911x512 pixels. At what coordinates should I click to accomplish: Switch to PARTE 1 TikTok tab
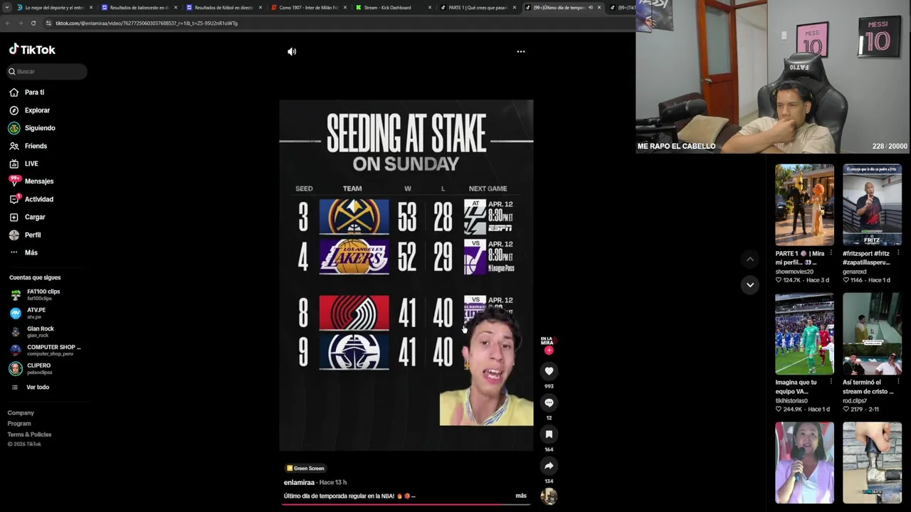478,7
